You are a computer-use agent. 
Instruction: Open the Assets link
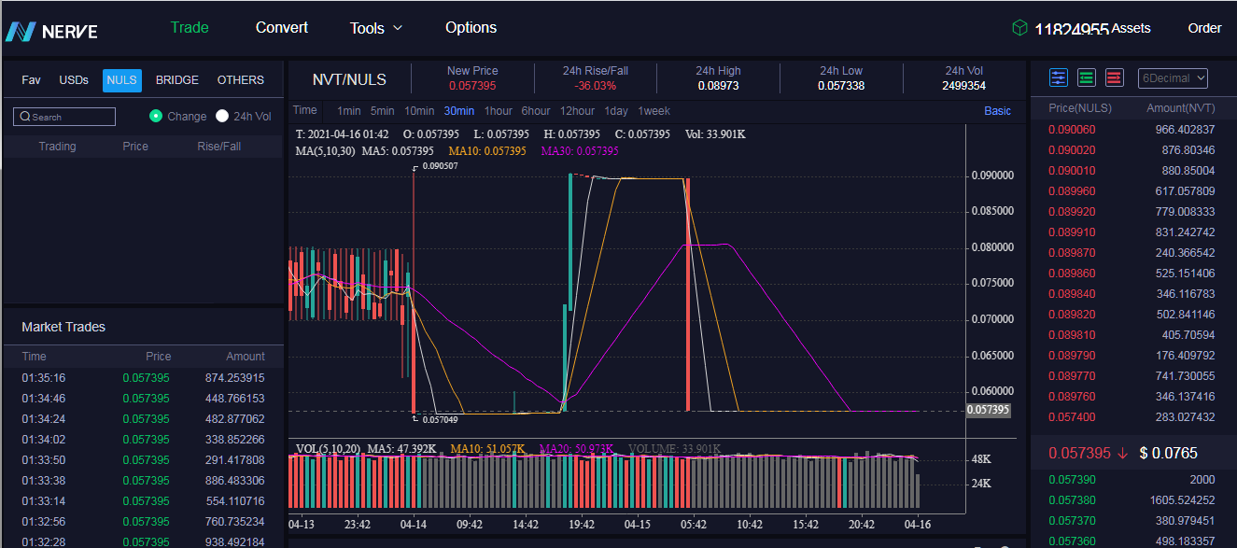[1131, 28]
